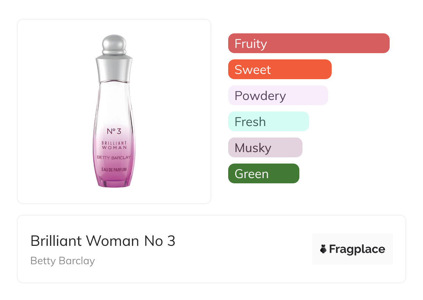Click EAU DE PARFUM text on bottle

114,169
